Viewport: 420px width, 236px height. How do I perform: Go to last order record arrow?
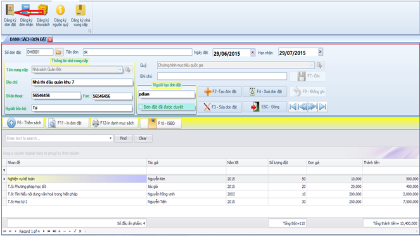point(322,107)
